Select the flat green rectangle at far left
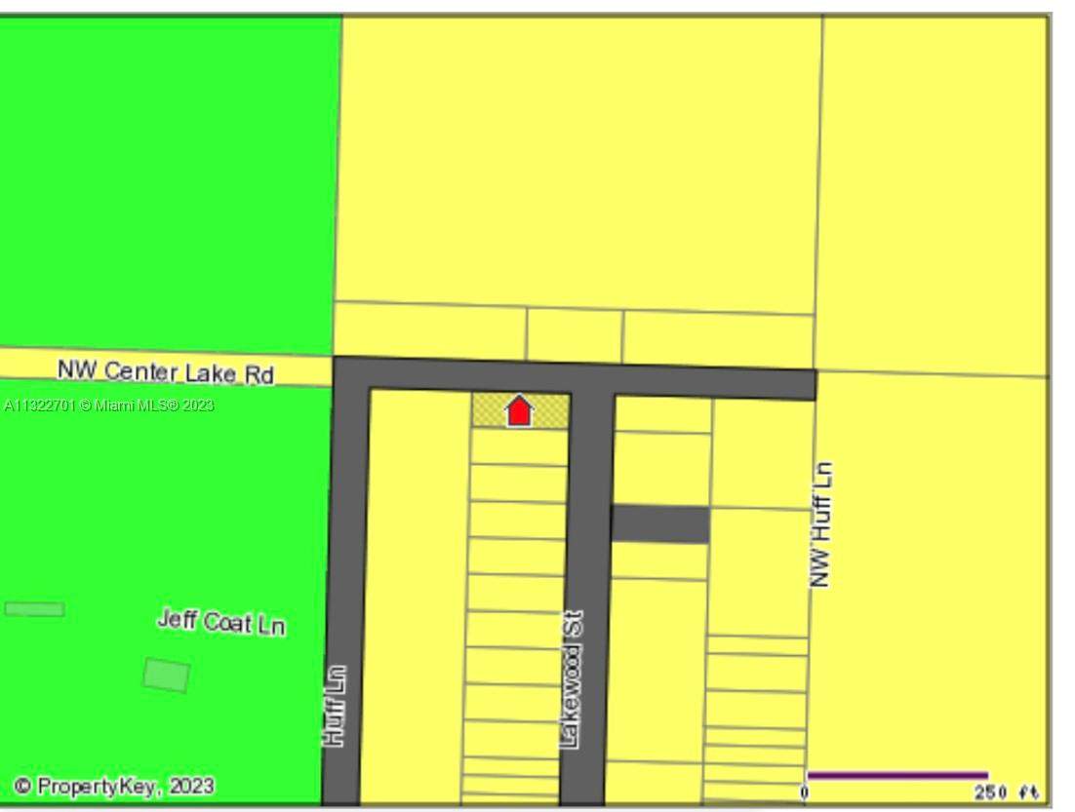This screenshot has height=812, width=1075. 34,609
